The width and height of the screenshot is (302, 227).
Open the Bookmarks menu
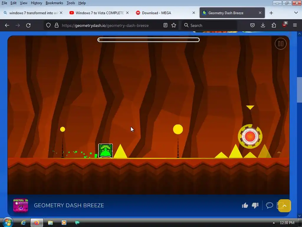54,3
